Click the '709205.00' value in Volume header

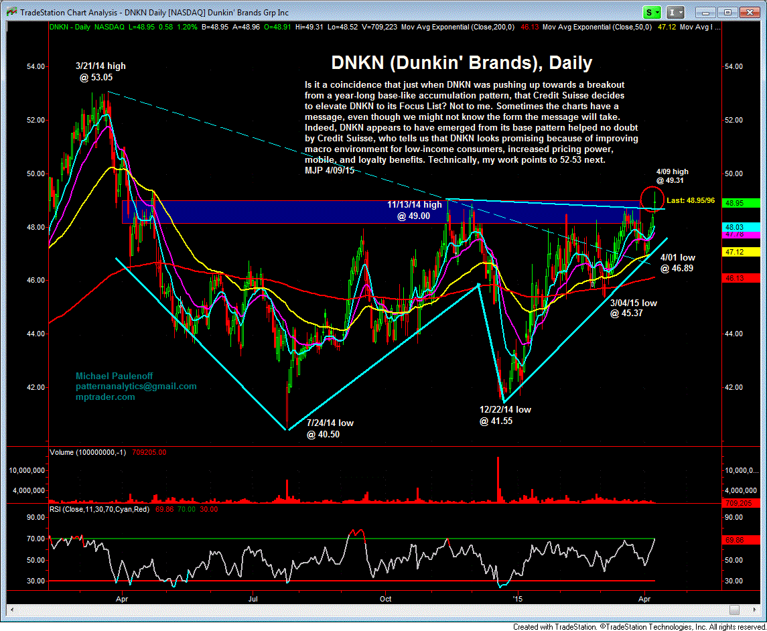coord(149,452)
